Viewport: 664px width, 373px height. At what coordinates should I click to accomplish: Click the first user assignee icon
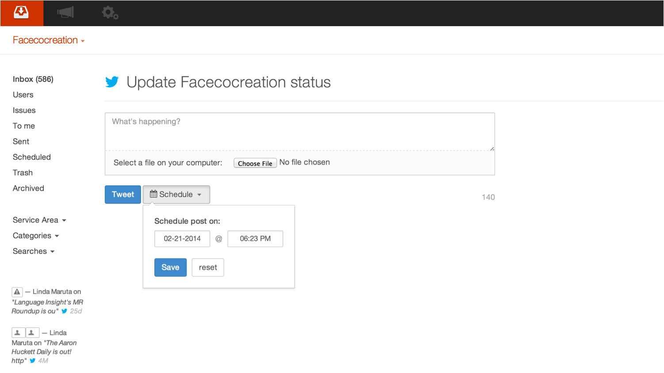click(x=18, y=333)
